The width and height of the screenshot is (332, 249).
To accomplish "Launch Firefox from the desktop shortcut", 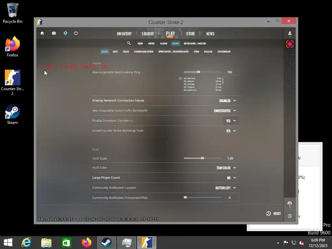I will point(13,47).
